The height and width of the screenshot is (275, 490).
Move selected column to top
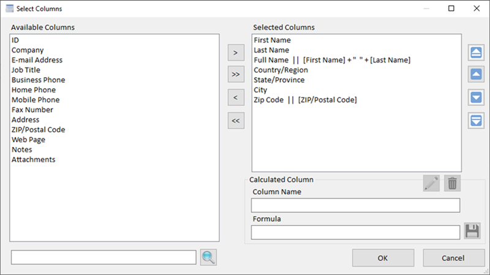[476, 53]
